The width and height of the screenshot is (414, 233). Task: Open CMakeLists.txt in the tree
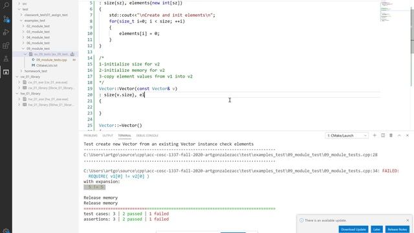click(47, 65)
